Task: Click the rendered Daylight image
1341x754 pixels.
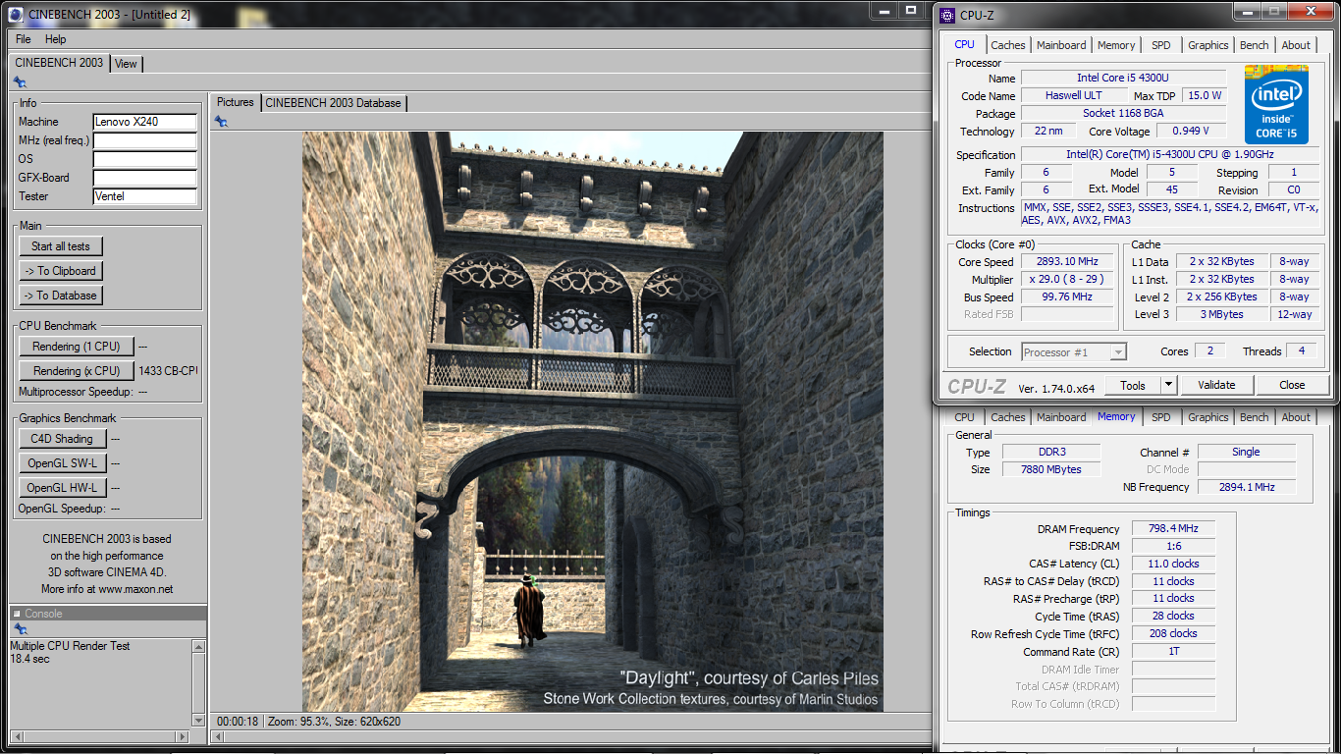Action: point(592,421)
